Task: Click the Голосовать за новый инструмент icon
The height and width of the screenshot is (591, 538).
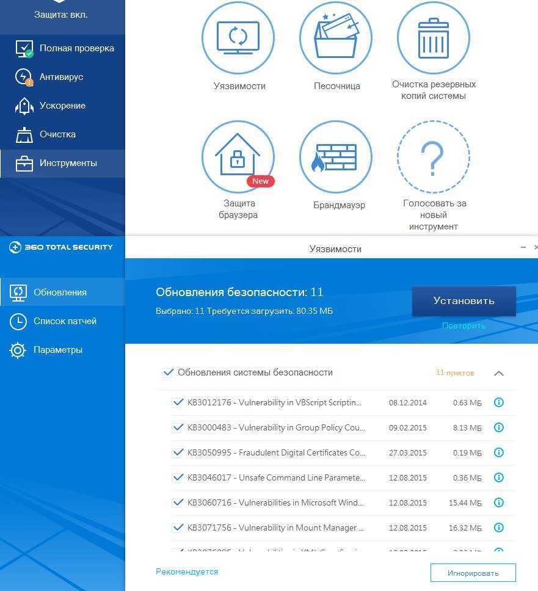Action: pos(434,157)
